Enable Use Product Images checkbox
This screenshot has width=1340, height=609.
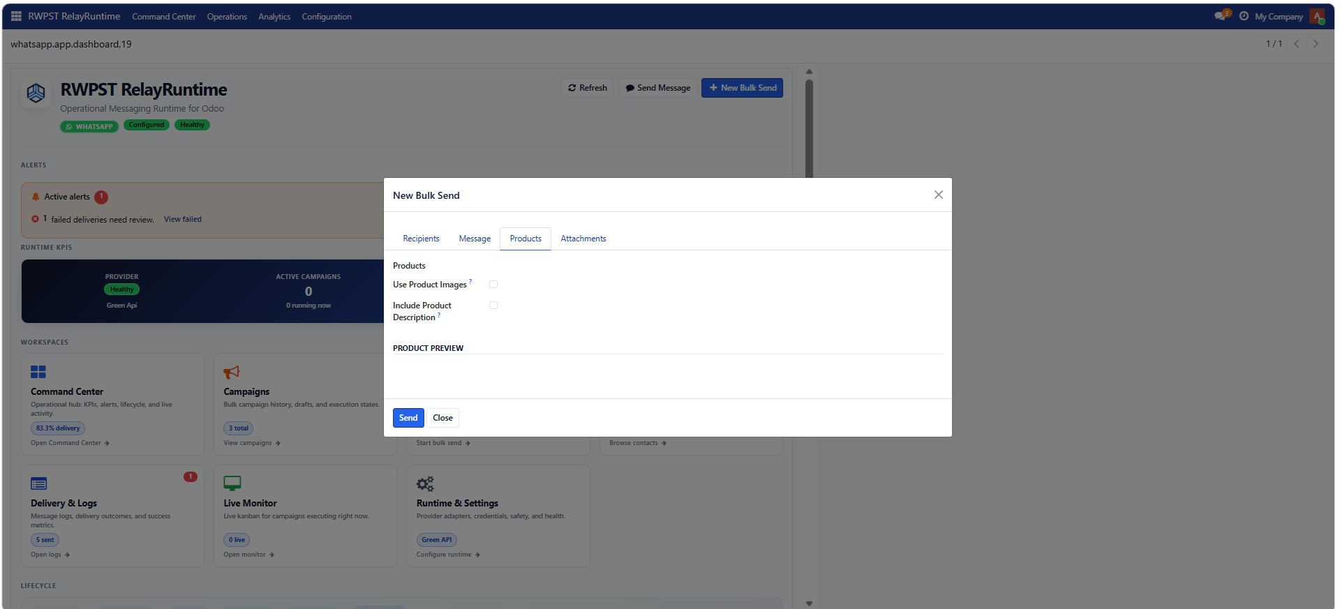point(493,284)
